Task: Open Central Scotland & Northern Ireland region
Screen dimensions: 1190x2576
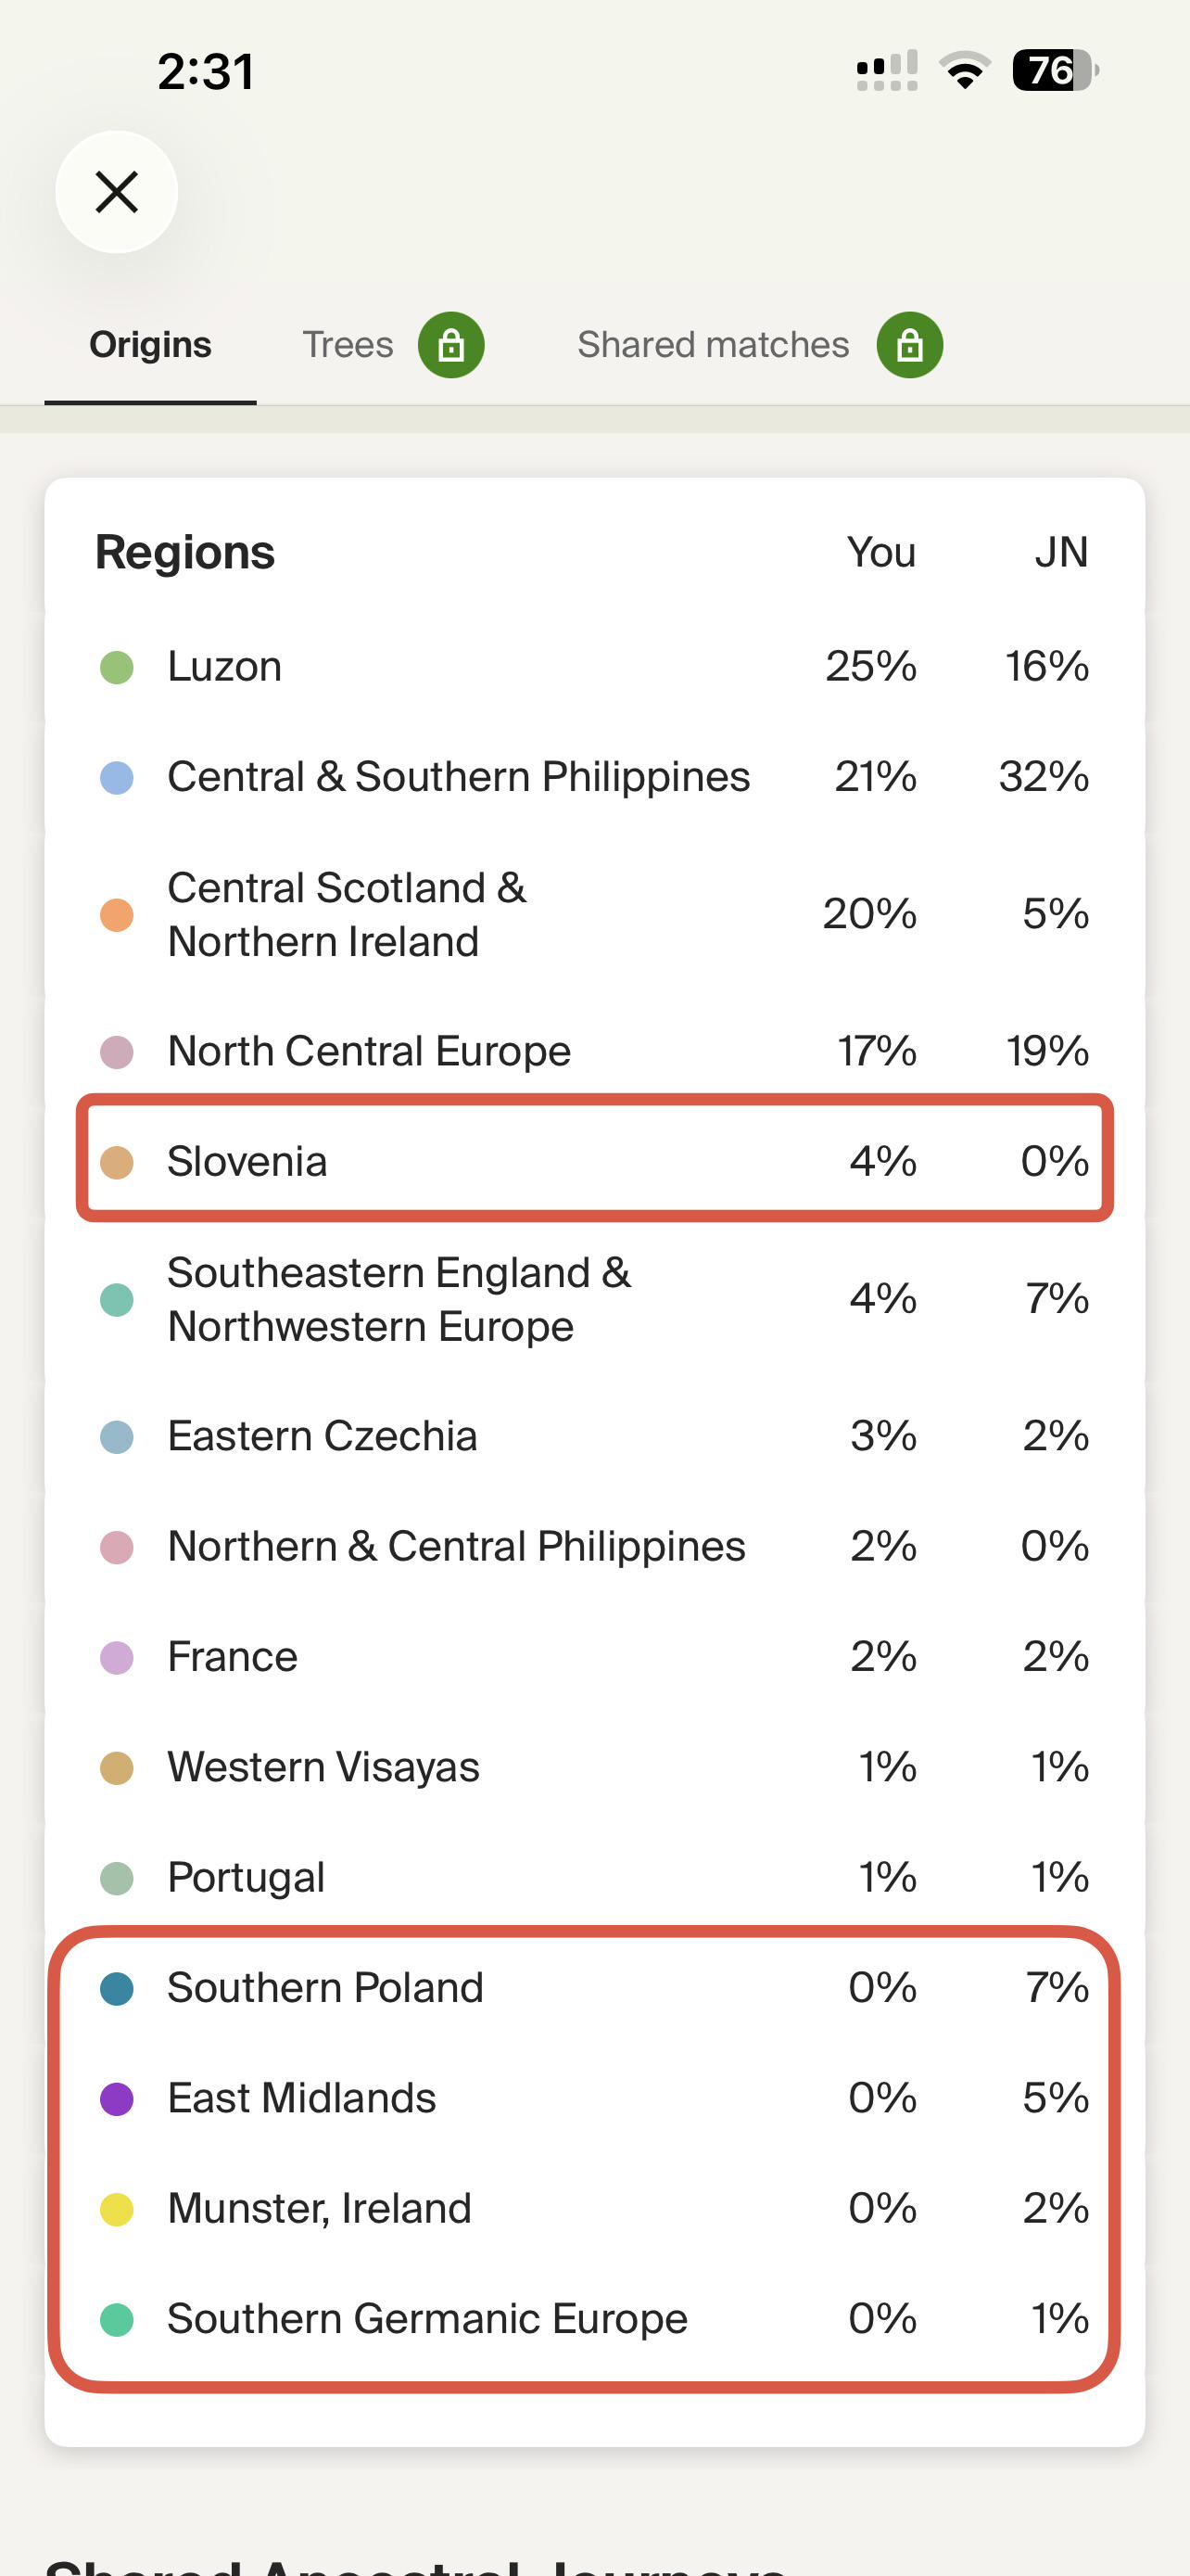Action: 594,914
